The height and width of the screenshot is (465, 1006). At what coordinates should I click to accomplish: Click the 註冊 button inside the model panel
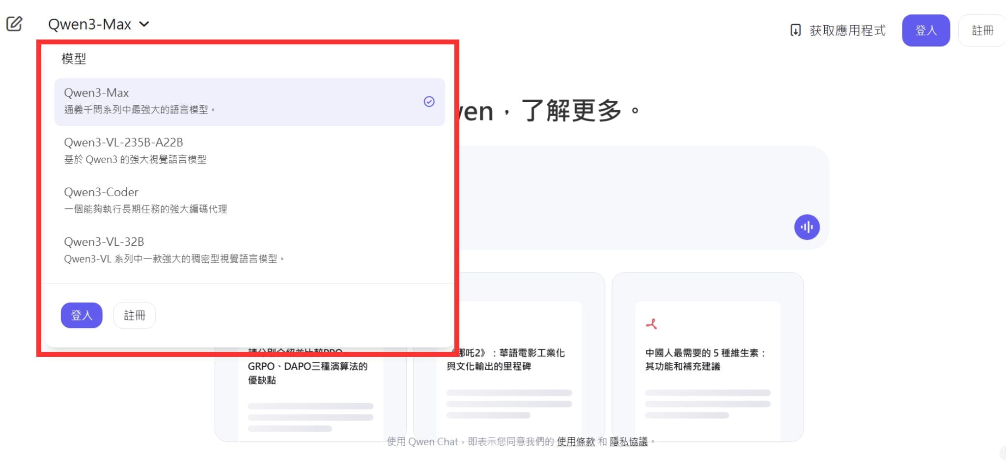134,315
